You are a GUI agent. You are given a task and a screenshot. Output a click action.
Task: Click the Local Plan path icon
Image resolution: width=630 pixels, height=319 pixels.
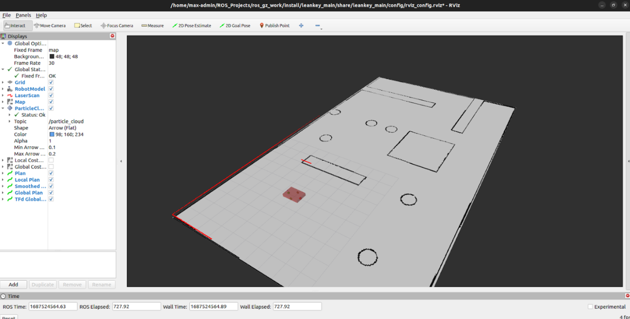[10, 180]
